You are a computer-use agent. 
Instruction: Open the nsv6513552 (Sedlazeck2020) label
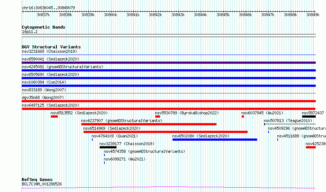click(x=79, y=113)
